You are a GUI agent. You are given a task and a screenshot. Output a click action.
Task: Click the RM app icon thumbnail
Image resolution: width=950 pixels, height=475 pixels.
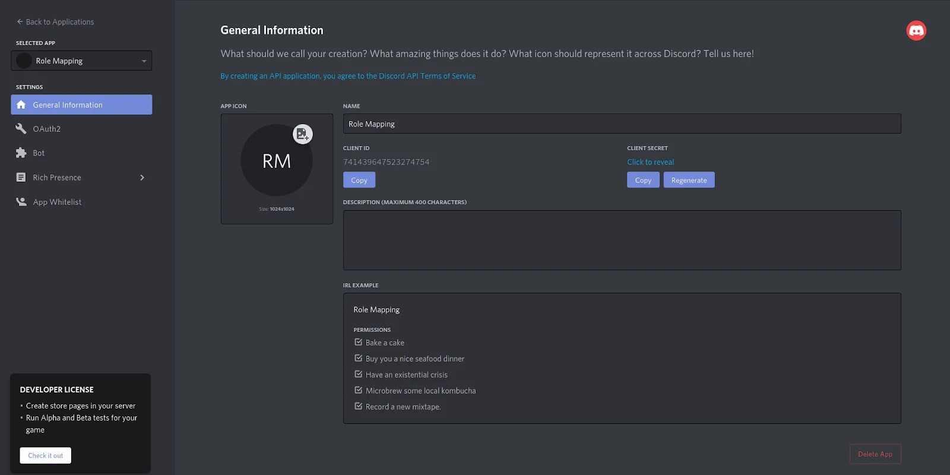point(276,161)
